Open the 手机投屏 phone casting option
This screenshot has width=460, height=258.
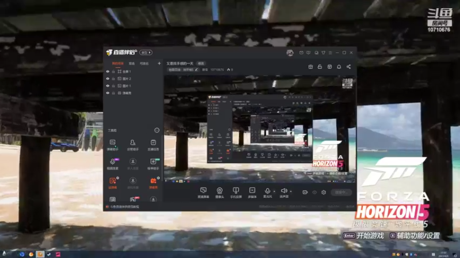click(x=236, y=193)
